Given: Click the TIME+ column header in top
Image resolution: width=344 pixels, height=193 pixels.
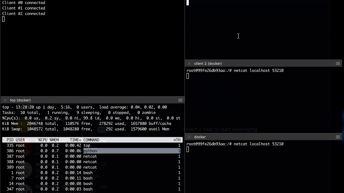Looking at the screenshot, I should coord(76,140).
